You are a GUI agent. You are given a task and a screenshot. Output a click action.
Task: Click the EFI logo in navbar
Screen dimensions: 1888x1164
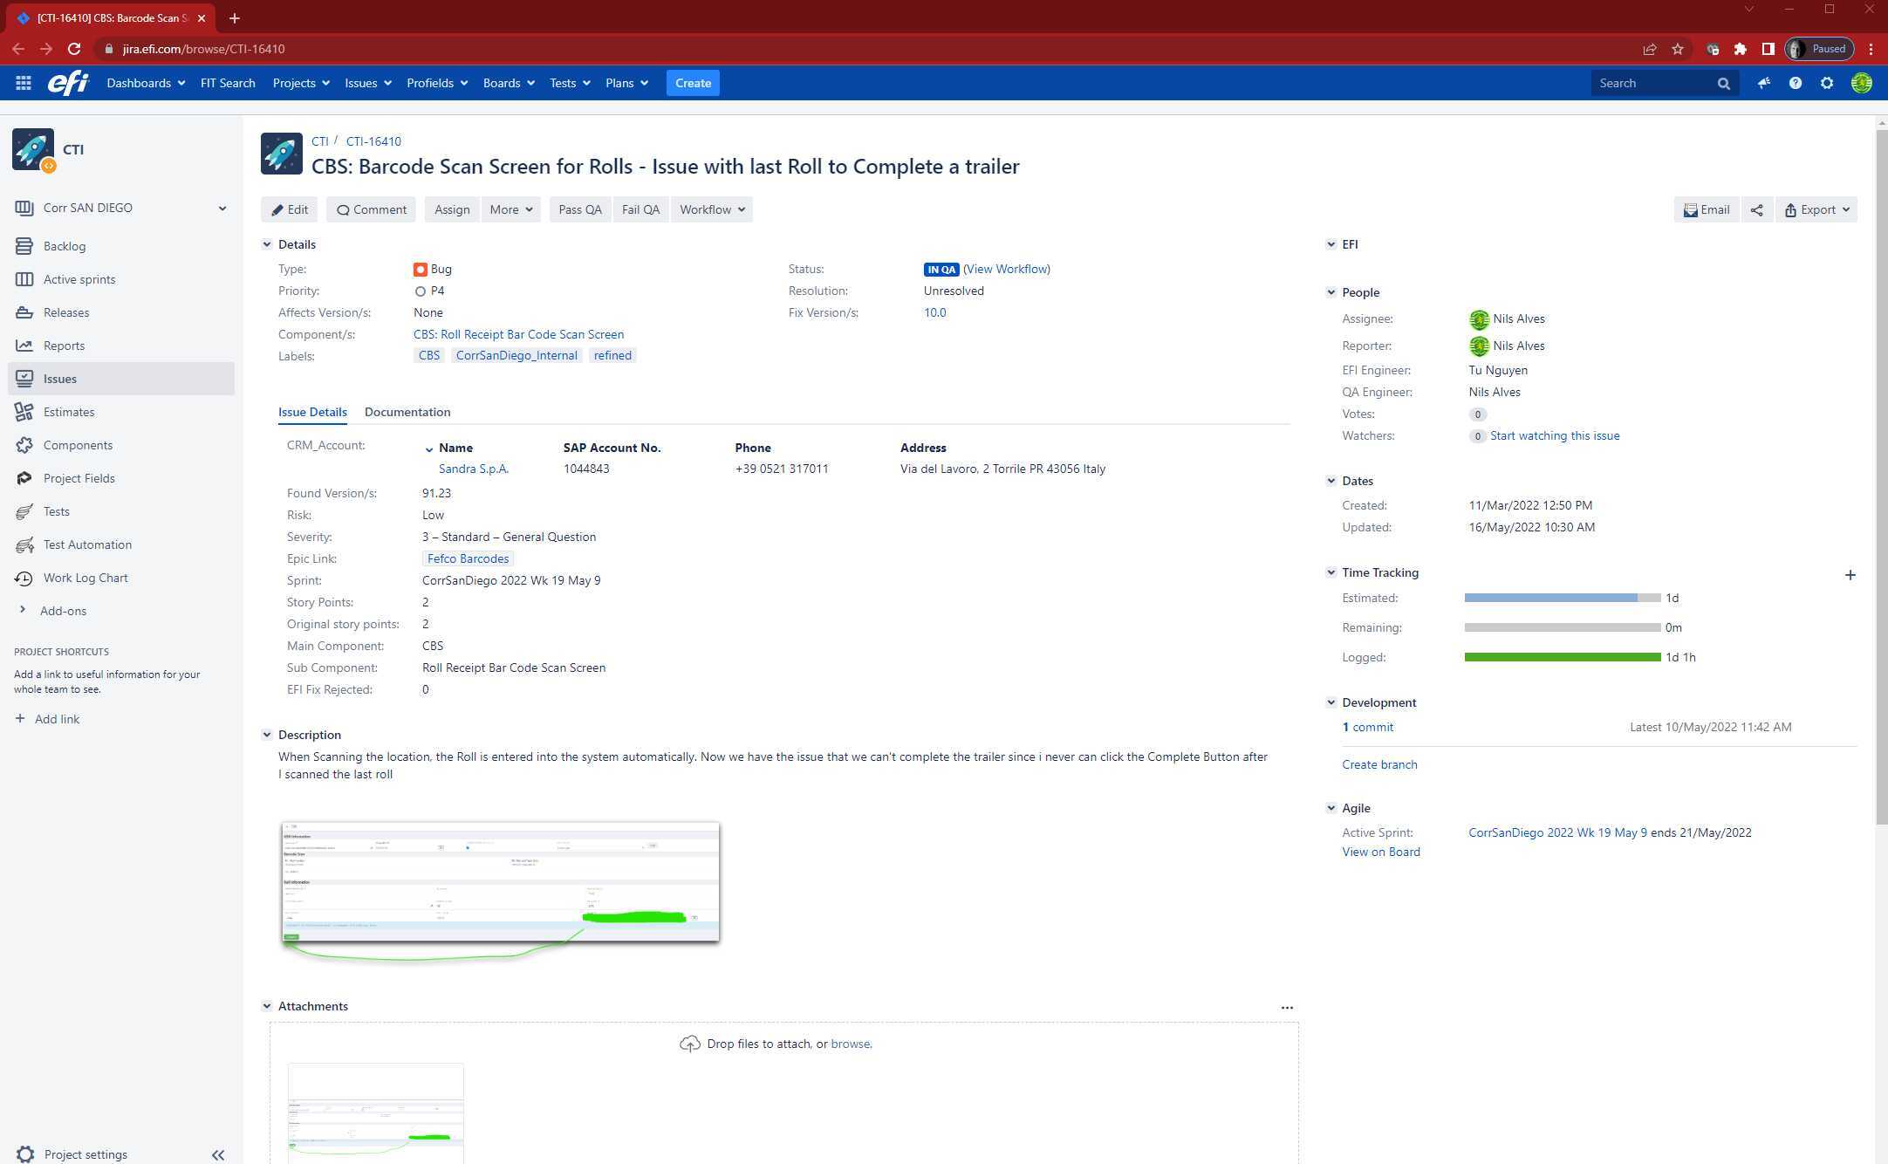click(x=68, y=83)
